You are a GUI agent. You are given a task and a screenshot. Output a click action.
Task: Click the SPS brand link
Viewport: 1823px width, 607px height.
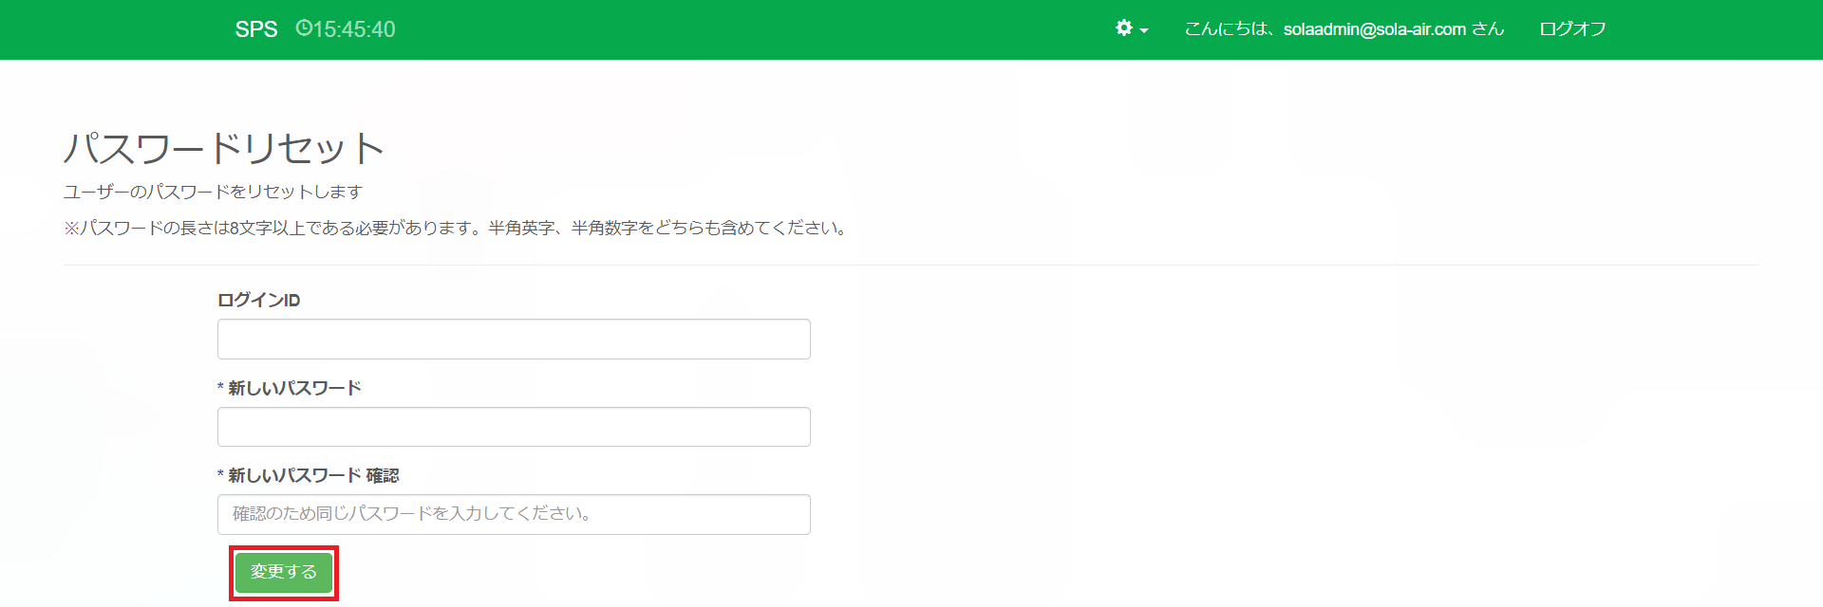tap(256, 29)
